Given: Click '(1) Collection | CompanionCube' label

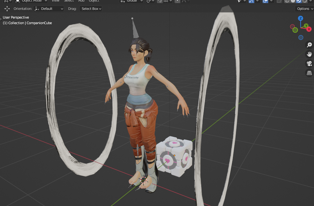Looking at the screenshot, I should 27,23.
